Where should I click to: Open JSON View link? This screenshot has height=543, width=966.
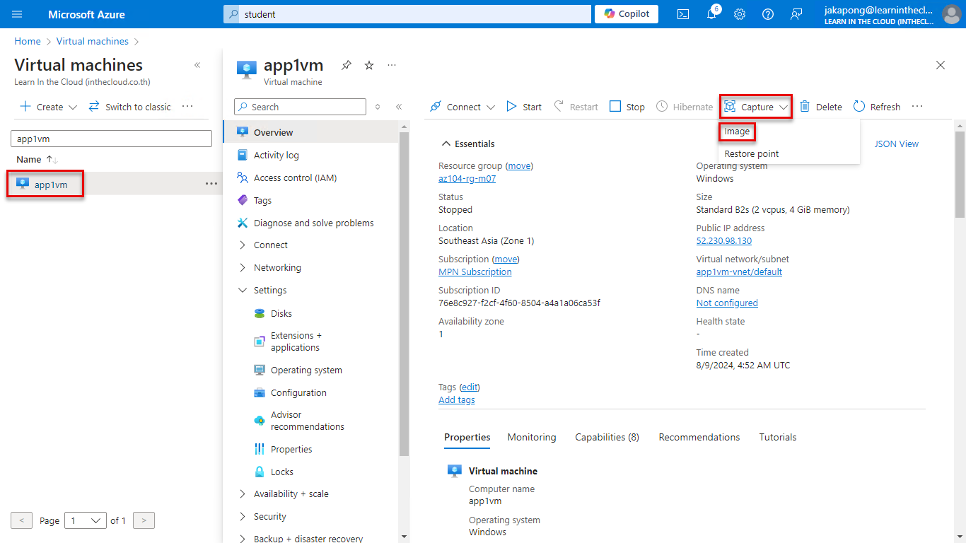[897, 144]
